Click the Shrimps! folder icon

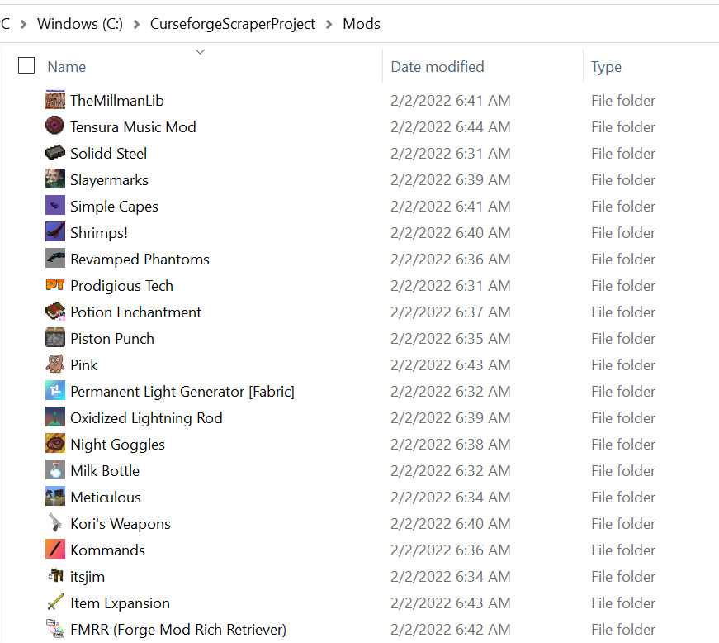(x=55, y=232)
